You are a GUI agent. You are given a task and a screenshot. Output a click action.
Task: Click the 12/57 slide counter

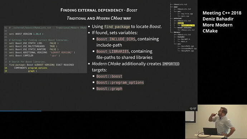(193, 109)
